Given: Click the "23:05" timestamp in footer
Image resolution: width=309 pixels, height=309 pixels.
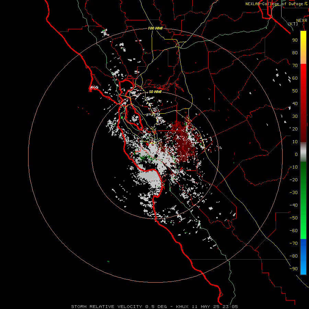Looking at the screenshot, I should tap(230, 307).
